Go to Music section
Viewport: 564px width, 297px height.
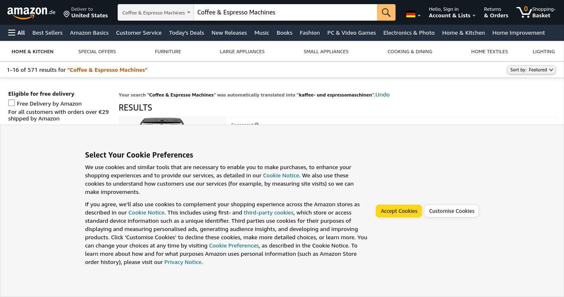[x=262, y=33]
